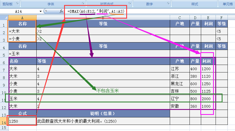Image resolution: width=235 pixels, height=131 pixels.
Task: Expand the Name Box dropdown arrow
Action: click(41, 11)
